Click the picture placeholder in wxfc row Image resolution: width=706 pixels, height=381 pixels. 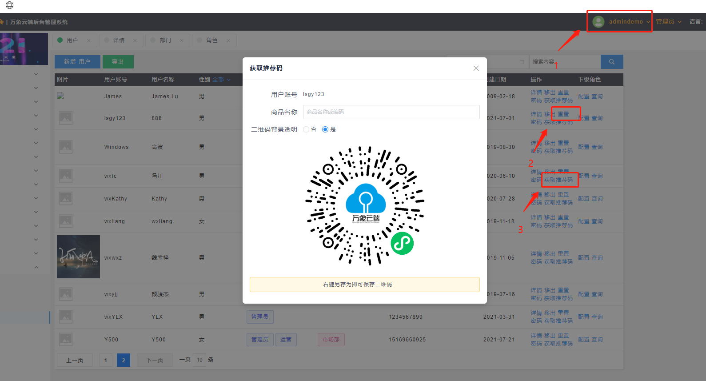point(66,176)
